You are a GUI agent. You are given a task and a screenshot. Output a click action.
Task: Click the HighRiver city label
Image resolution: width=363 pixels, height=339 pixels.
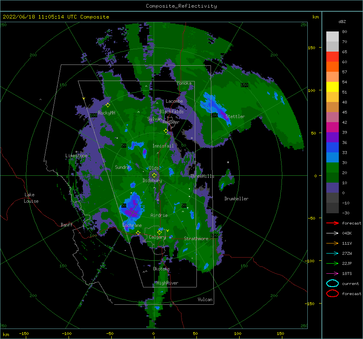click(x=167, y=283)
